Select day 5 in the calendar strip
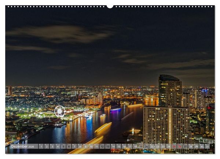 pyautogui.click(x=63, y=146)
